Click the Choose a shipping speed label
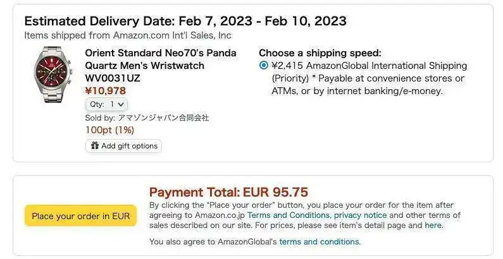Screen dimensions: 503x259 coord(320,53)
